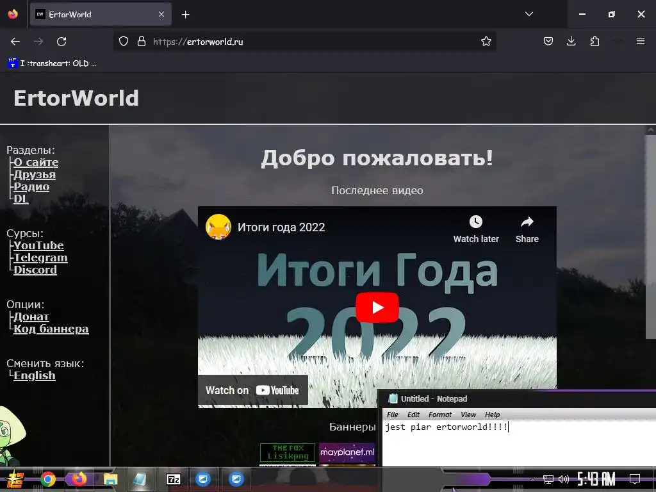Open the mayplanet.ml banner
The height and width of the screenshot is (492, 656).
point(347,452)
